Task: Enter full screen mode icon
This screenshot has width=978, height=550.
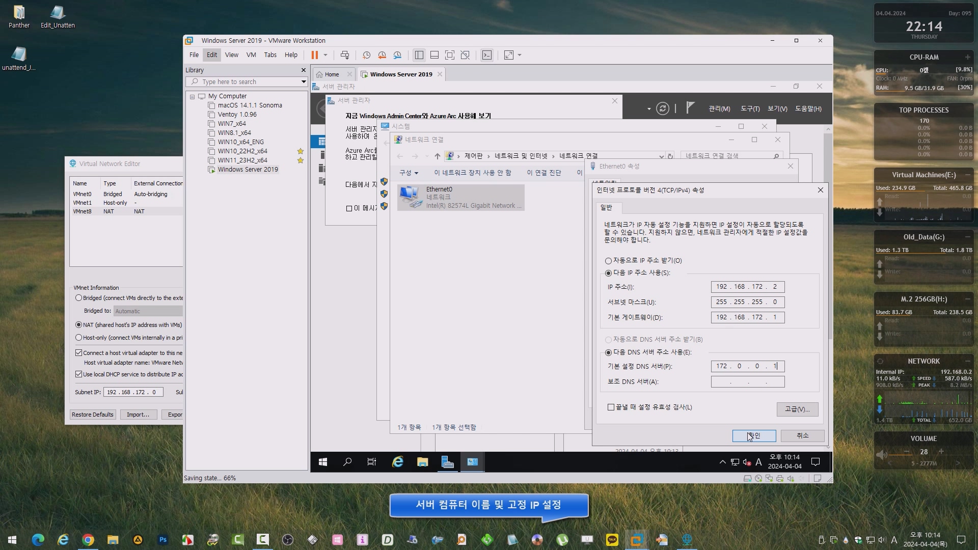Action: point(450,55)
